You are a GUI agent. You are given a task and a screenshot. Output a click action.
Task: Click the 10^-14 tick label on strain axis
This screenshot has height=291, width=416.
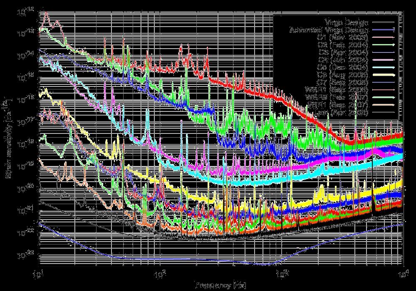(26, 56)
